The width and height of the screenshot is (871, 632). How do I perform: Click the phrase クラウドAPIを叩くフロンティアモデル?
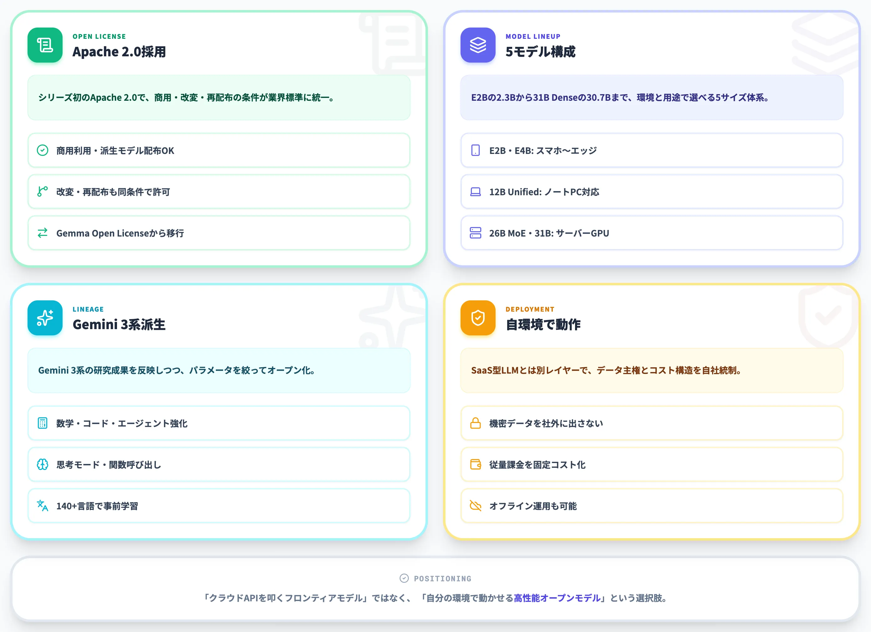(x=286, y=598)
